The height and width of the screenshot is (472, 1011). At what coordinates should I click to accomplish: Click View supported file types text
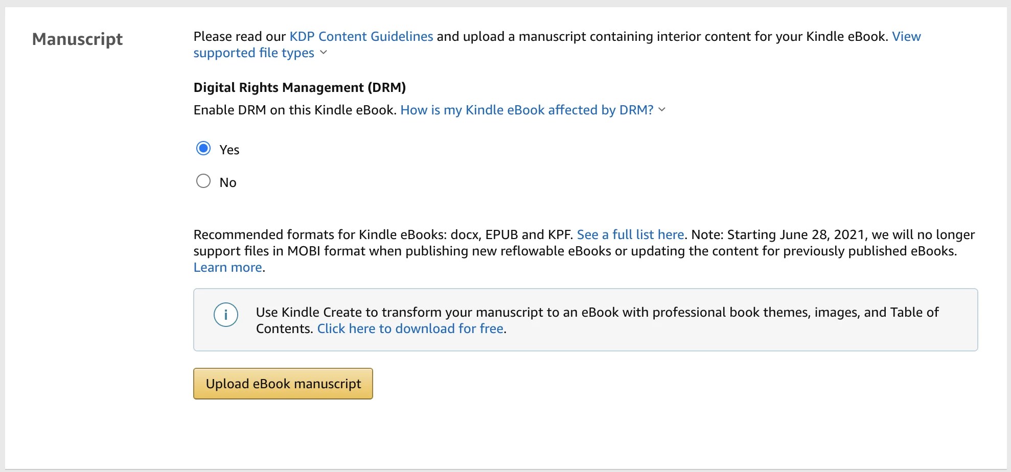[254, 53]
